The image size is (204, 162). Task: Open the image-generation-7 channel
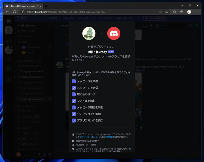coord(34,99)
